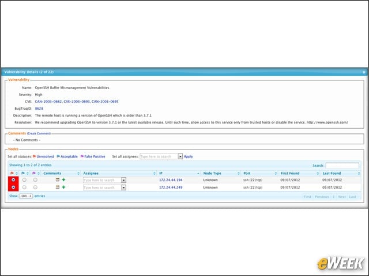Sort table by Port column
Screen dimensions: 369x276
260,173
